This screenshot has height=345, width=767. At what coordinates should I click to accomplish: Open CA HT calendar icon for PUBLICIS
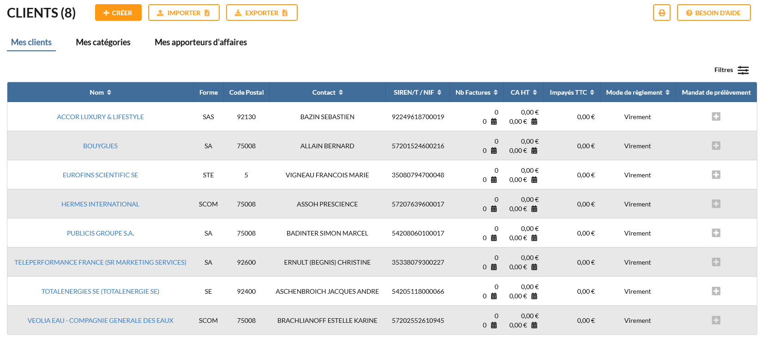tap(534, 238)
